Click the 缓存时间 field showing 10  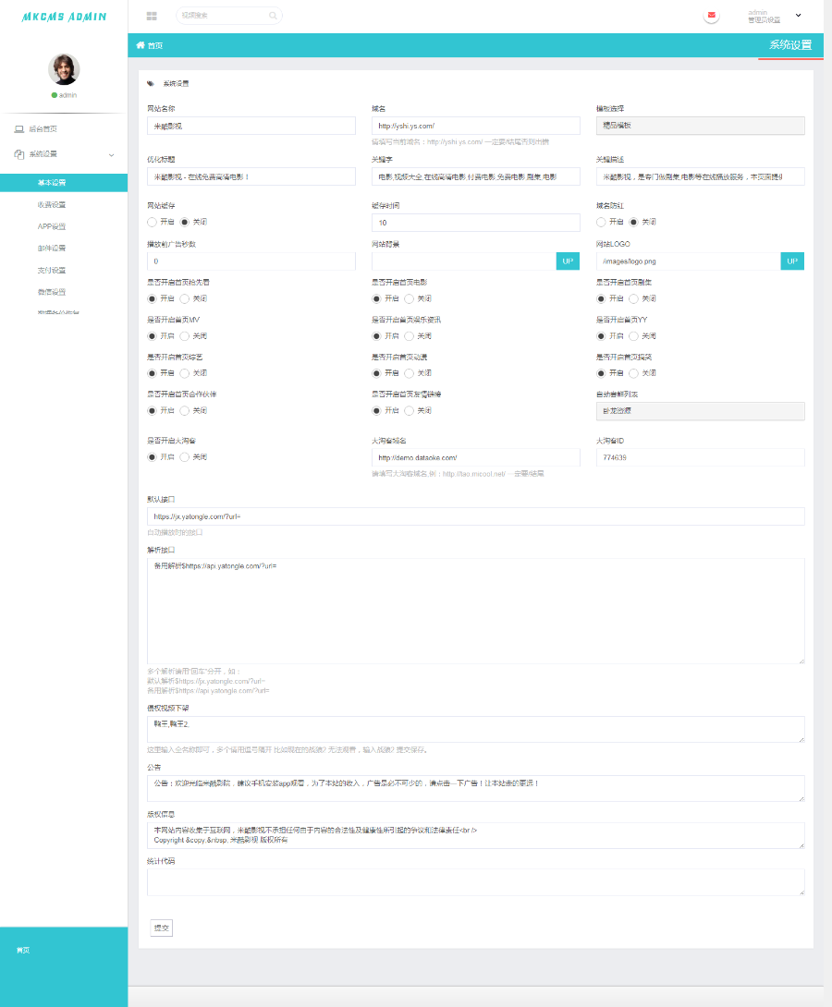point(475,223)
